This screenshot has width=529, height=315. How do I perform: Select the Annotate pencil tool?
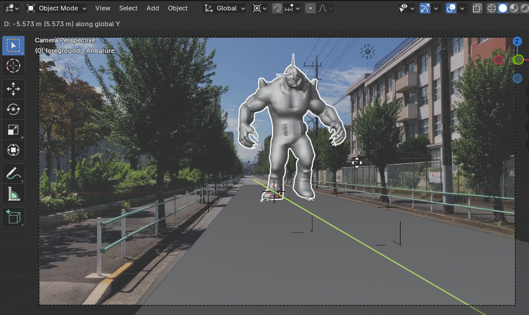[x=13, y=173]
